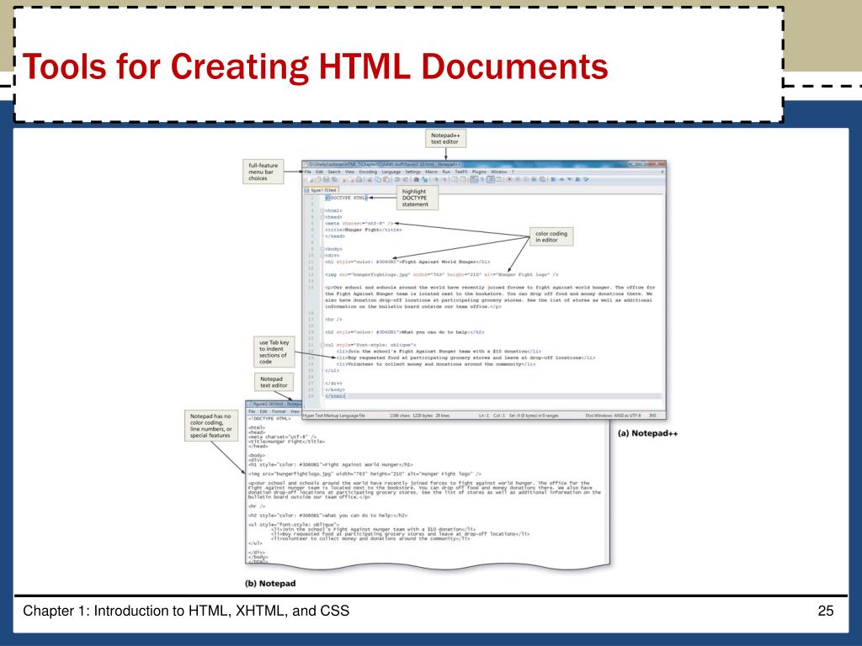Viewport: 862px width, 646px height.
Task: Open the Edit menu in Notepad++
Action: (x=319, y=172)
